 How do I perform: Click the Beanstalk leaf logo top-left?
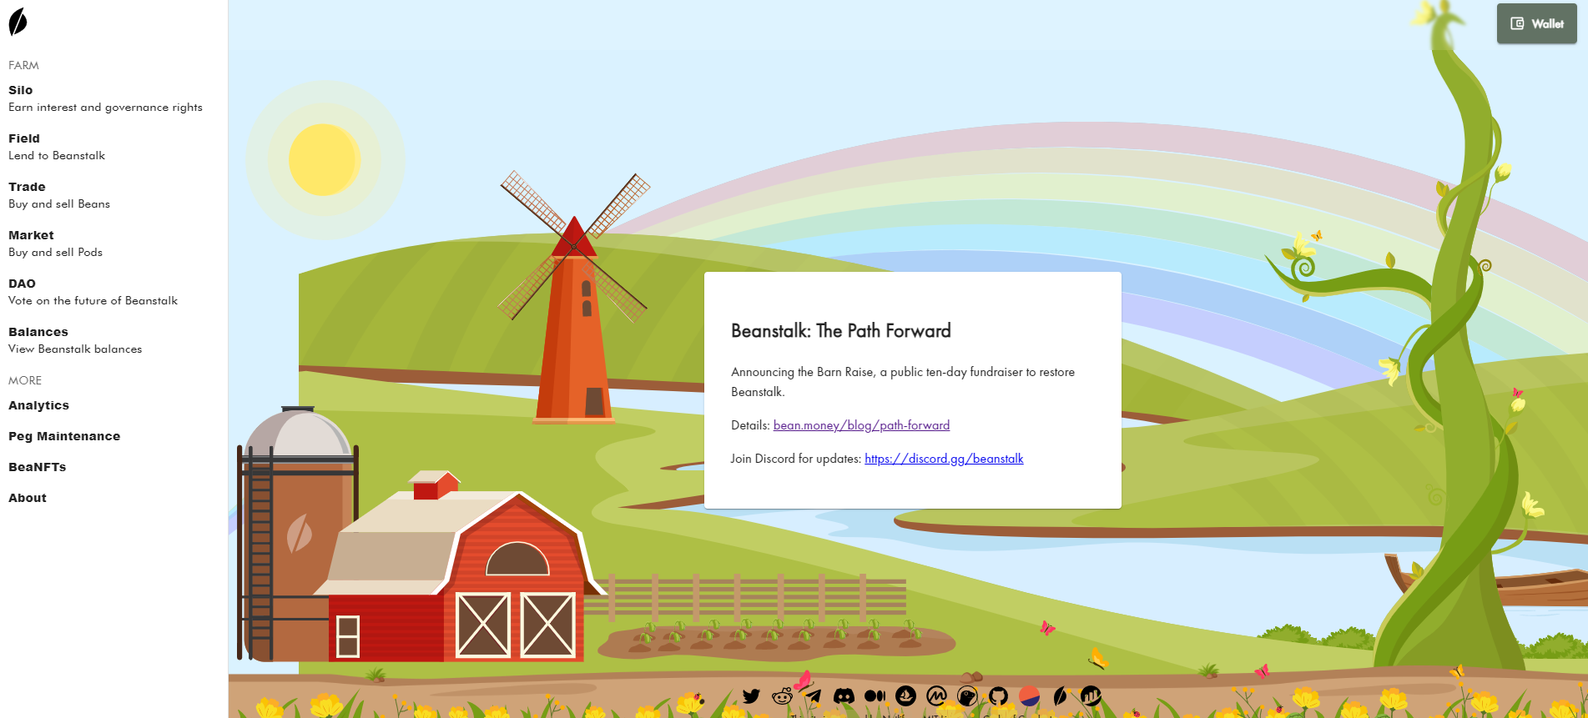[18, 23]
